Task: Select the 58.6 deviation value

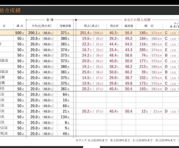Action: 129,55
